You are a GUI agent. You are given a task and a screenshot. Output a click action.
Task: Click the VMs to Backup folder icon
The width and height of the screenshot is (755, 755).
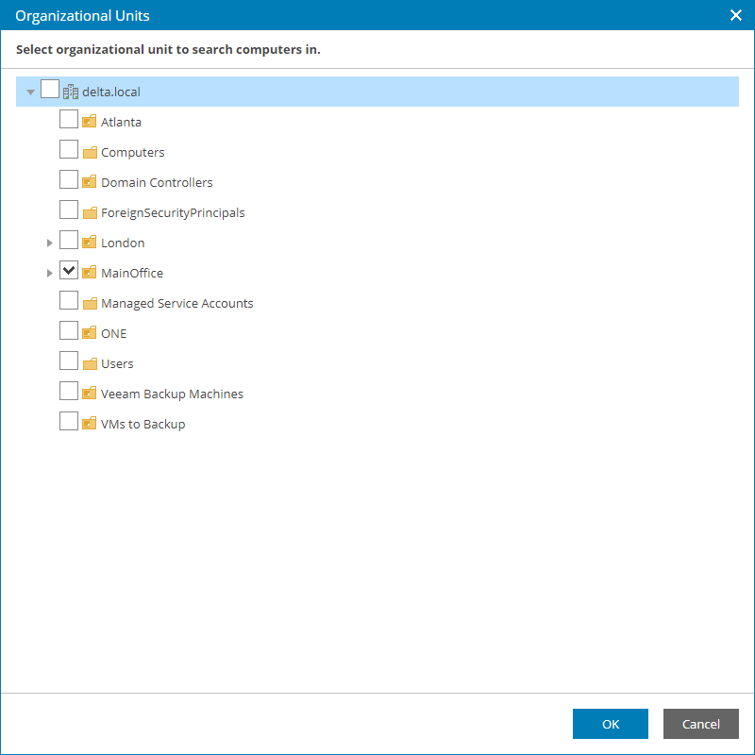click(x=89, y=423)
